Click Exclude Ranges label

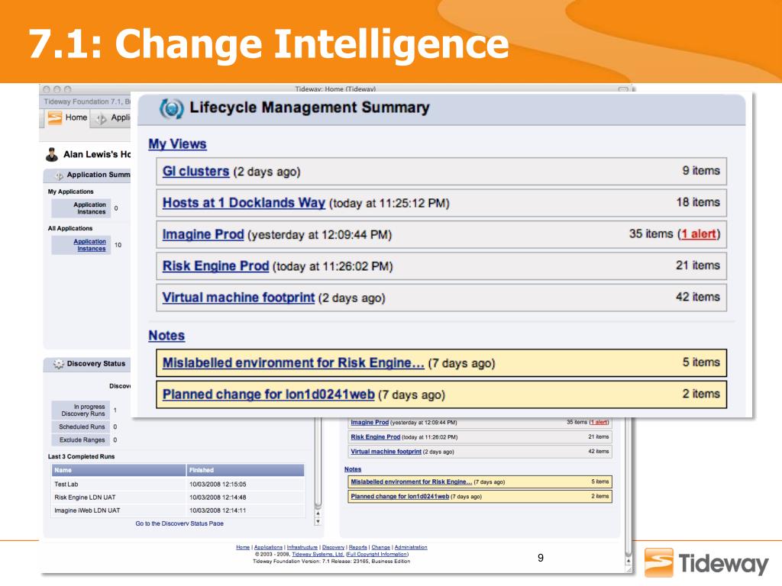82,440
